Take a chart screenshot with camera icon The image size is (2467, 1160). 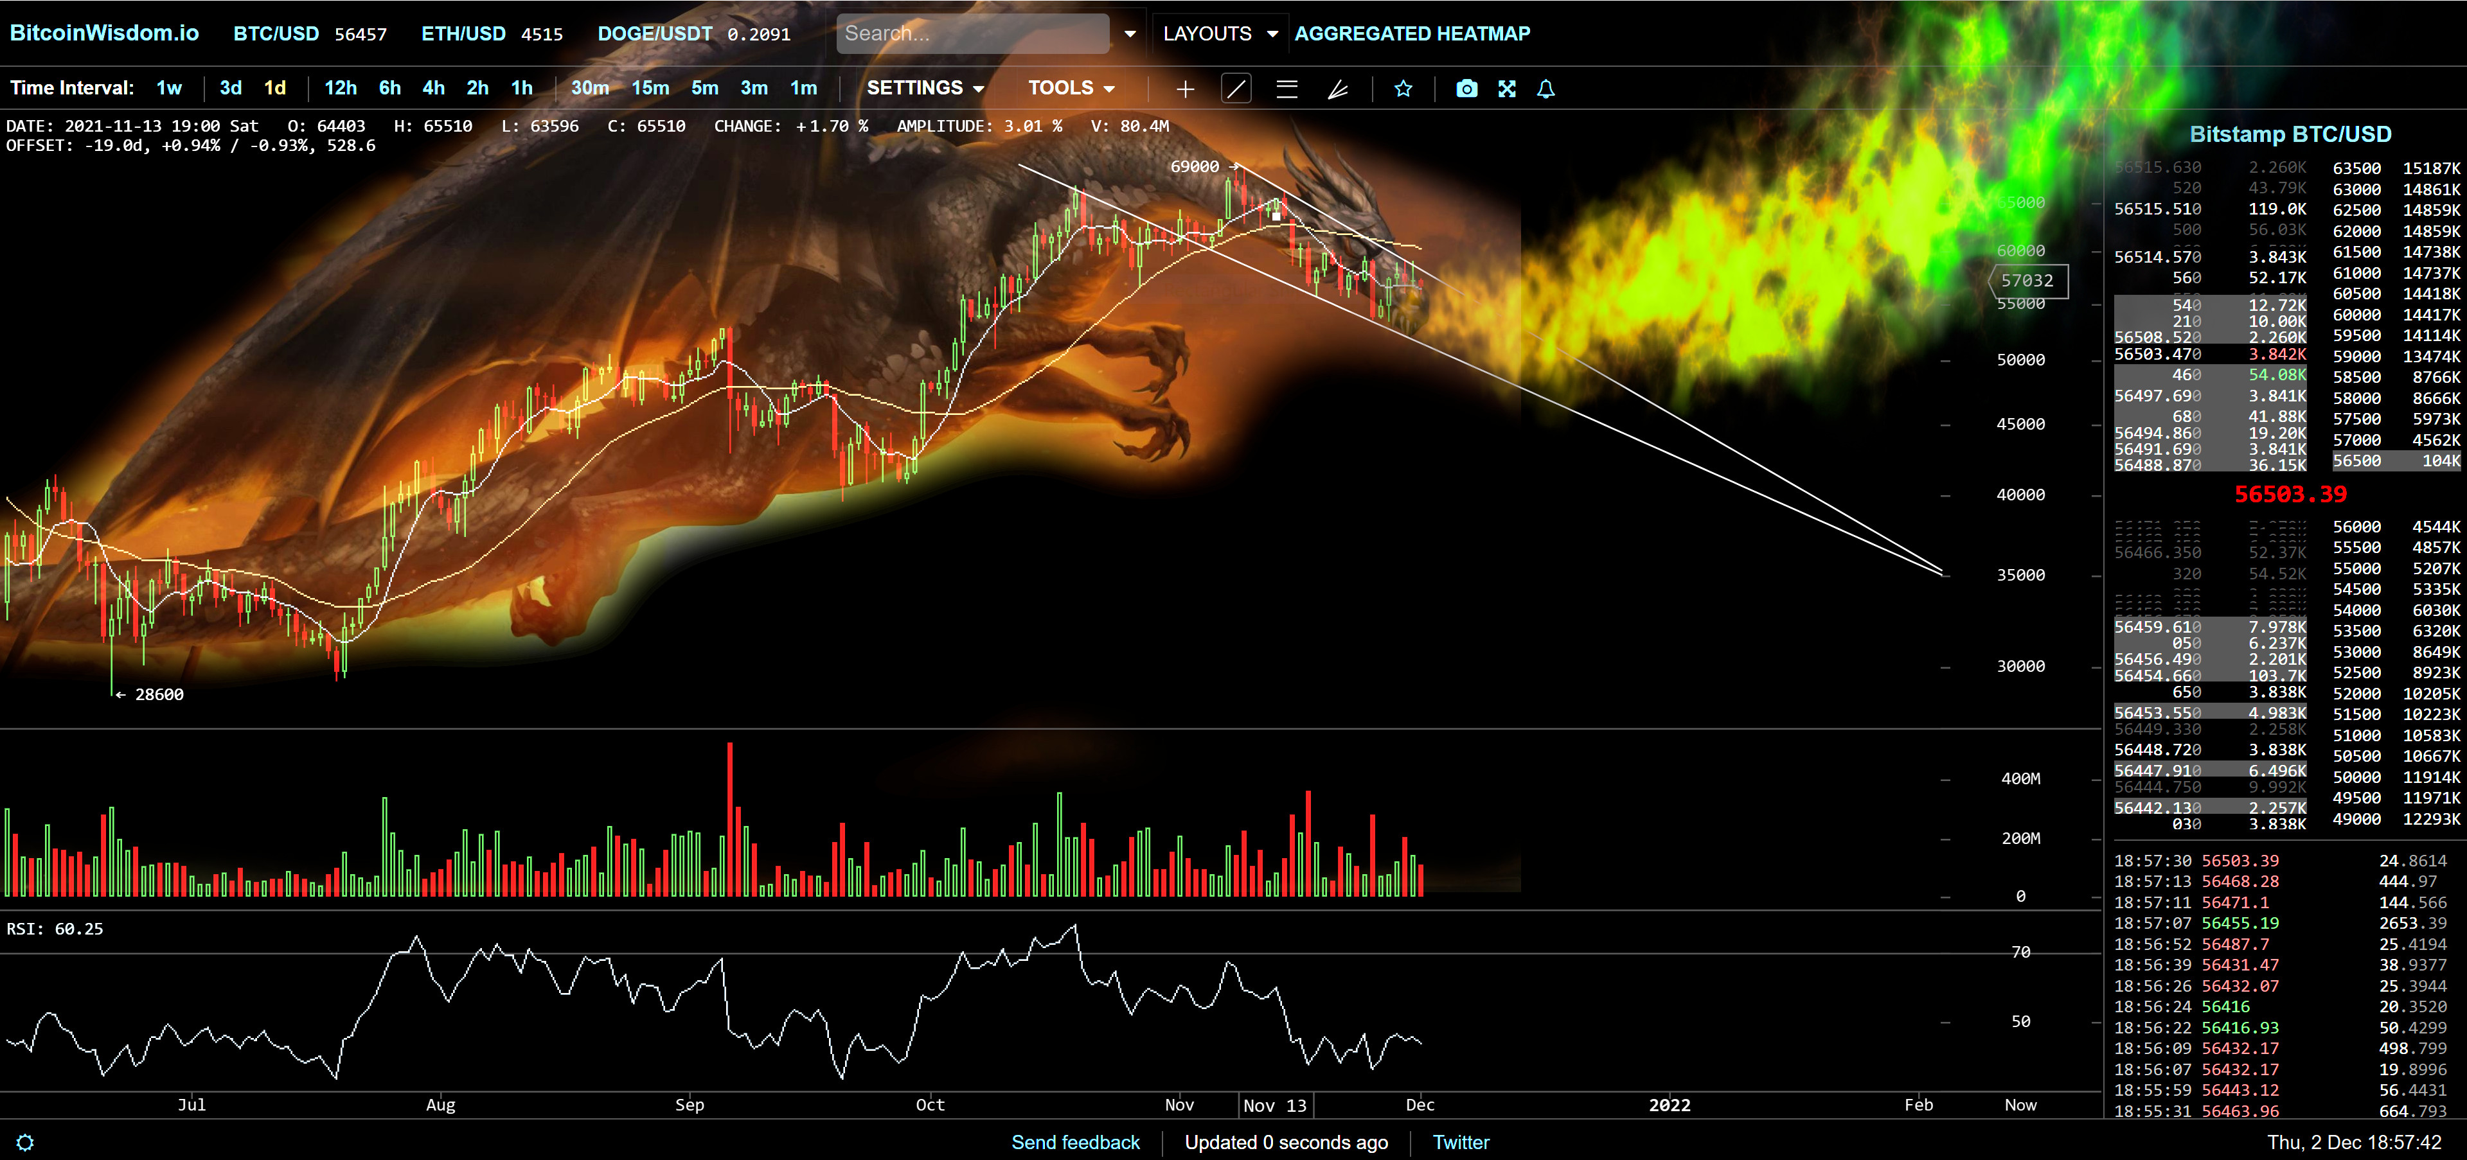tap(1466, 89)
